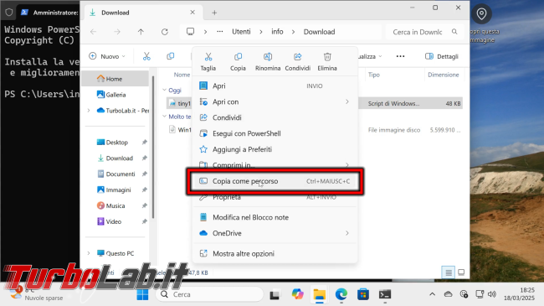
Task: Click the Windows Start button
Action: [142, 294]
